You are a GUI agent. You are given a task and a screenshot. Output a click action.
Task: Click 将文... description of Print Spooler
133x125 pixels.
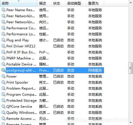tap(44, 82)
